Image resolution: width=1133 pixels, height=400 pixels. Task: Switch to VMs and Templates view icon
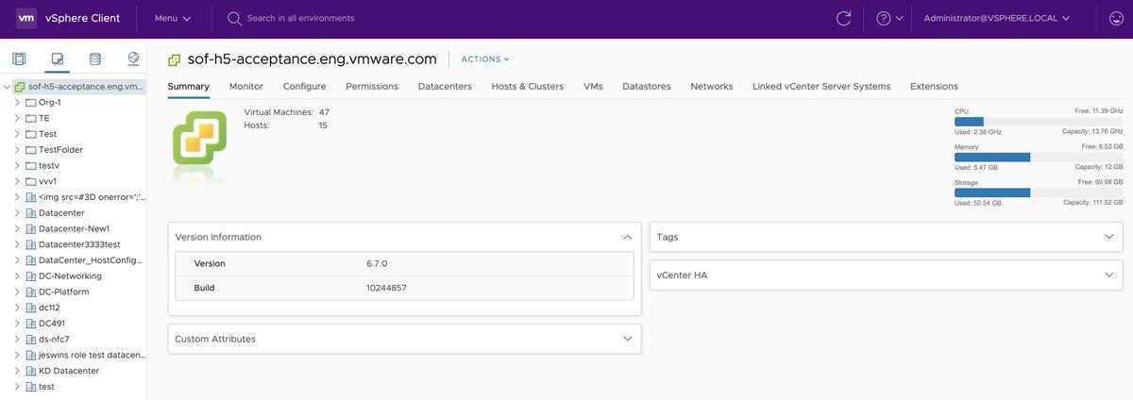(x=57, y=59)
